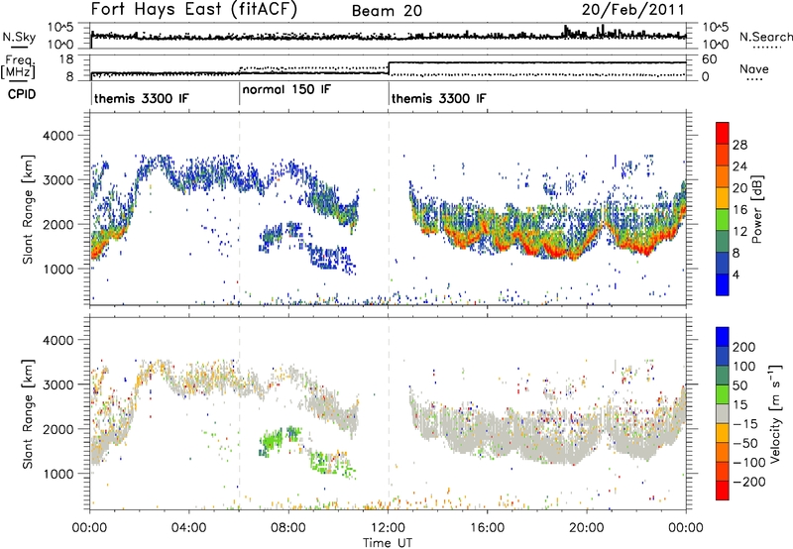Click the '60' Nave axis tick
793x549 pixels.
pyautogui.click(x=709, y=59)
